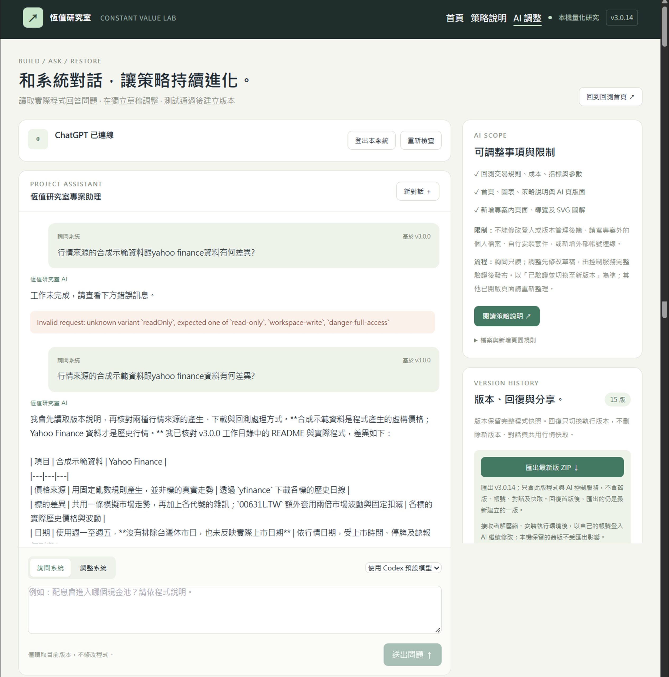Viewport: 669px width, 677px height.
Task: Click 恆值研究室專案助理 heading
Action: pos(66,197)
